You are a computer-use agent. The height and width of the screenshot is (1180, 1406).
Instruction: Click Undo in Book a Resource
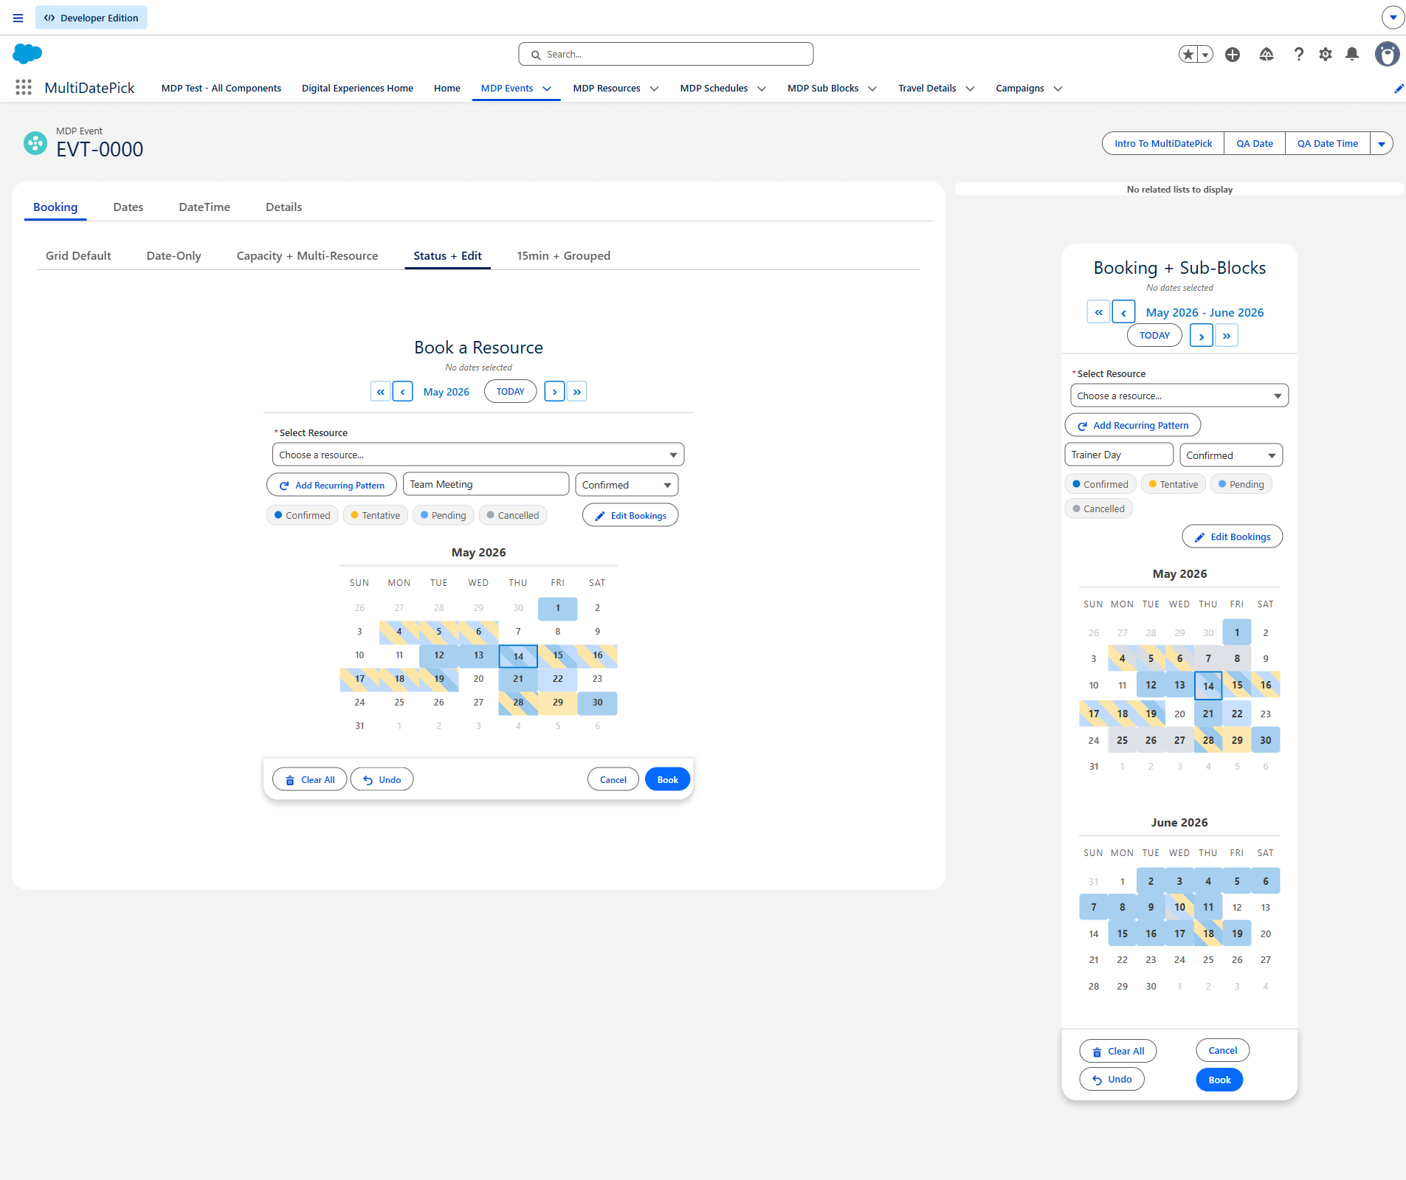click(x=382, y=779)
